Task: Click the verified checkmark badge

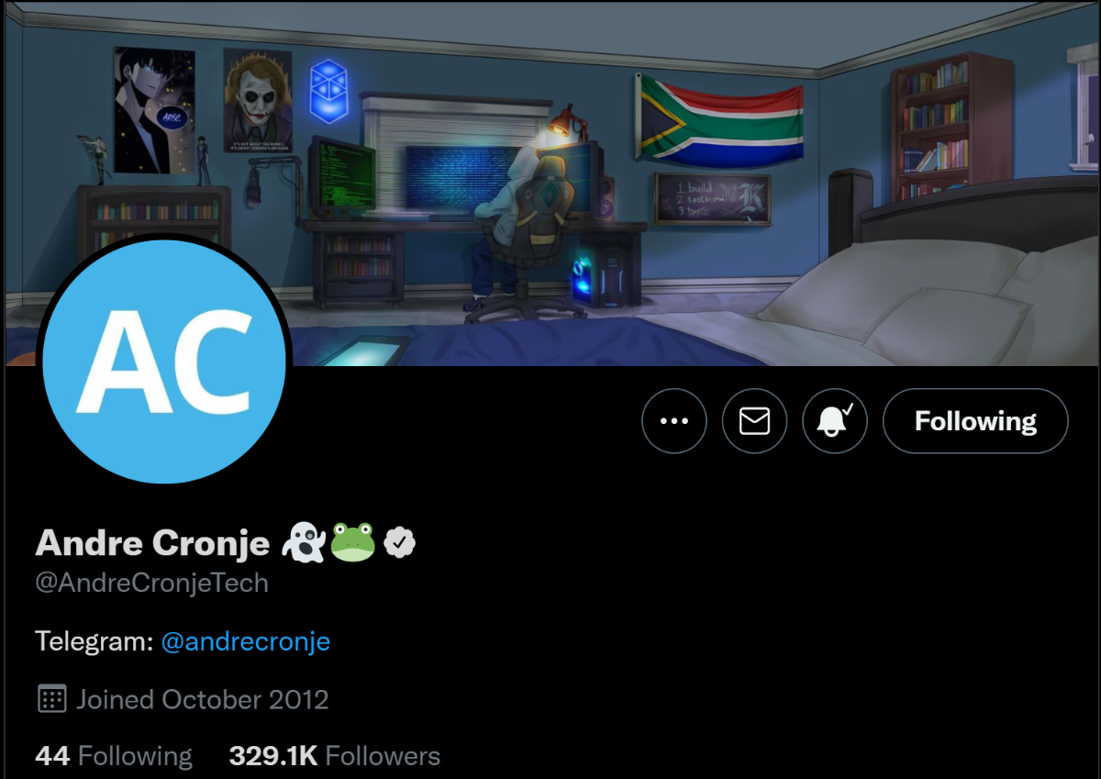Action: 399,543
